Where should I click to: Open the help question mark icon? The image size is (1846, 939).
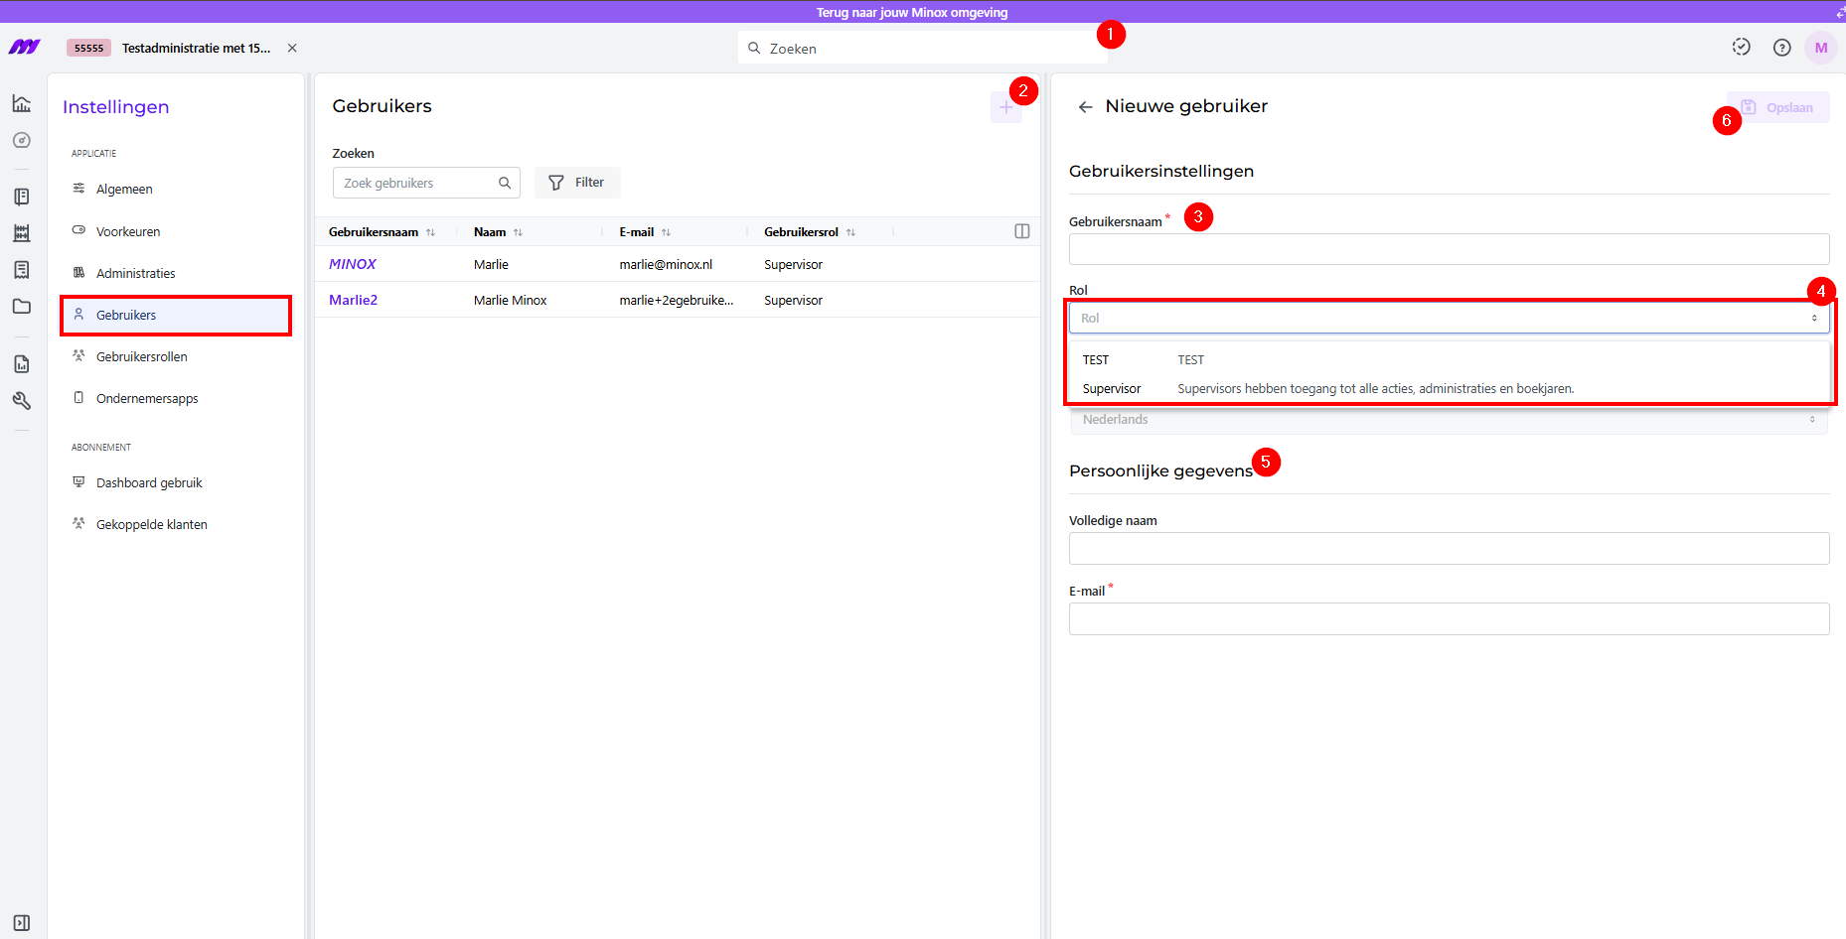point(1782,48)
